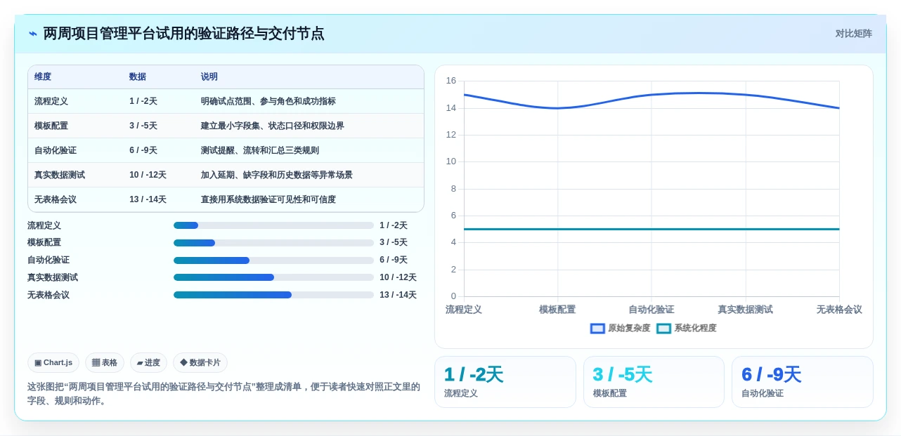Select the Chart.js tag chip
Viewport: 901px width, 436px height.
point(53,363)
